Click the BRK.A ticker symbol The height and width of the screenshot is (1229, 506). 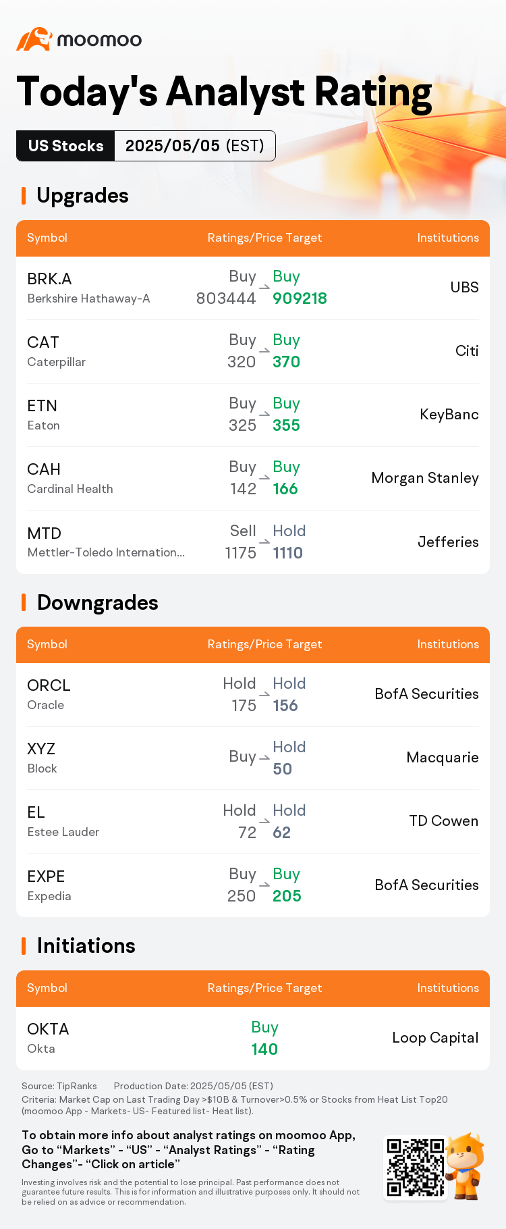[49, 279]
